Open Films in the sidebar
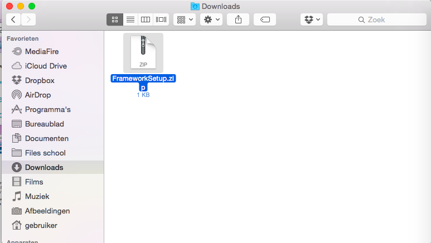Screen dimensions: 431x243 coord(53,182)
